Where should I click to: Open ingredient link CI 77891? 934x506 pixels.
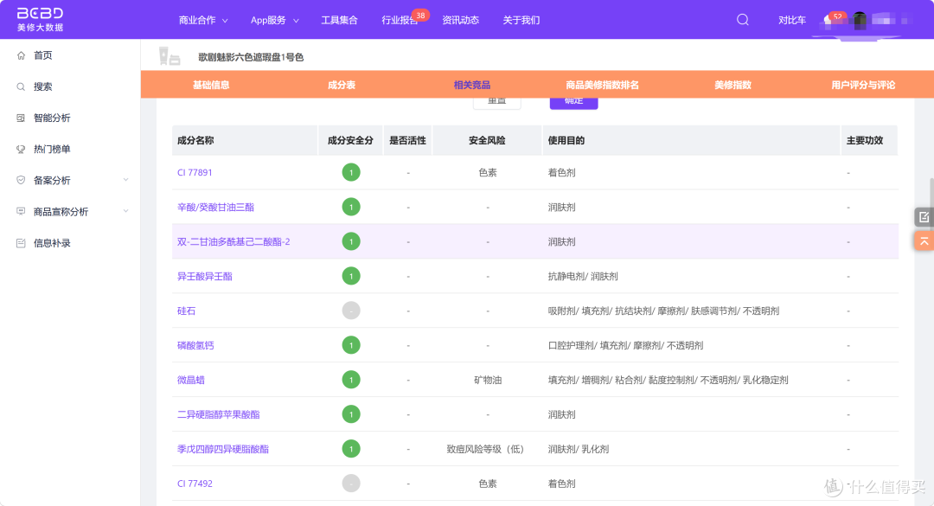[x=195, y=172]
